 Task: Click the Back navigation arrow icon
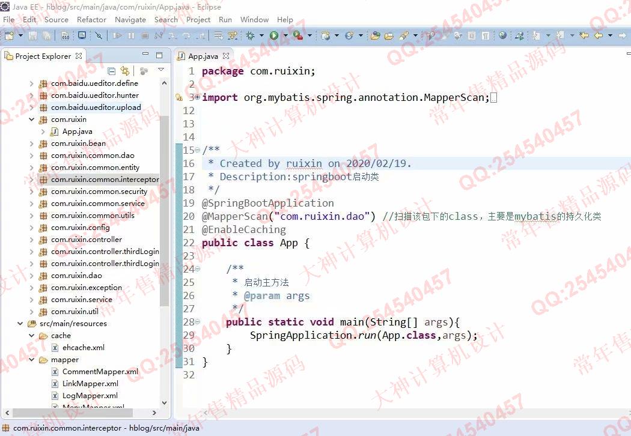click(x=599, y=36)
